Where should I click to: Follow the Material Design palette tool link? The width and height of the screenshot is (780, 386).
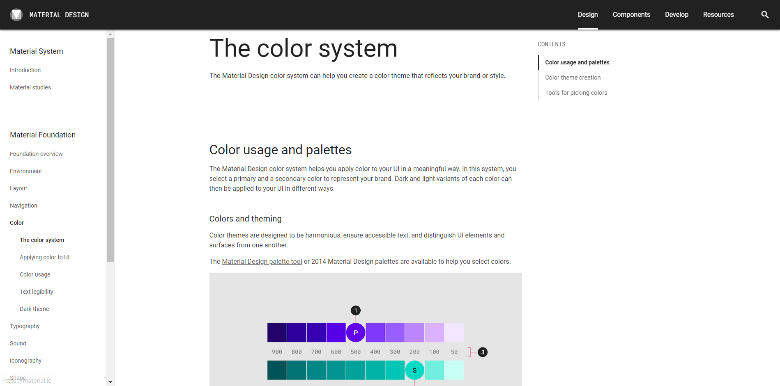pos(262,261)
